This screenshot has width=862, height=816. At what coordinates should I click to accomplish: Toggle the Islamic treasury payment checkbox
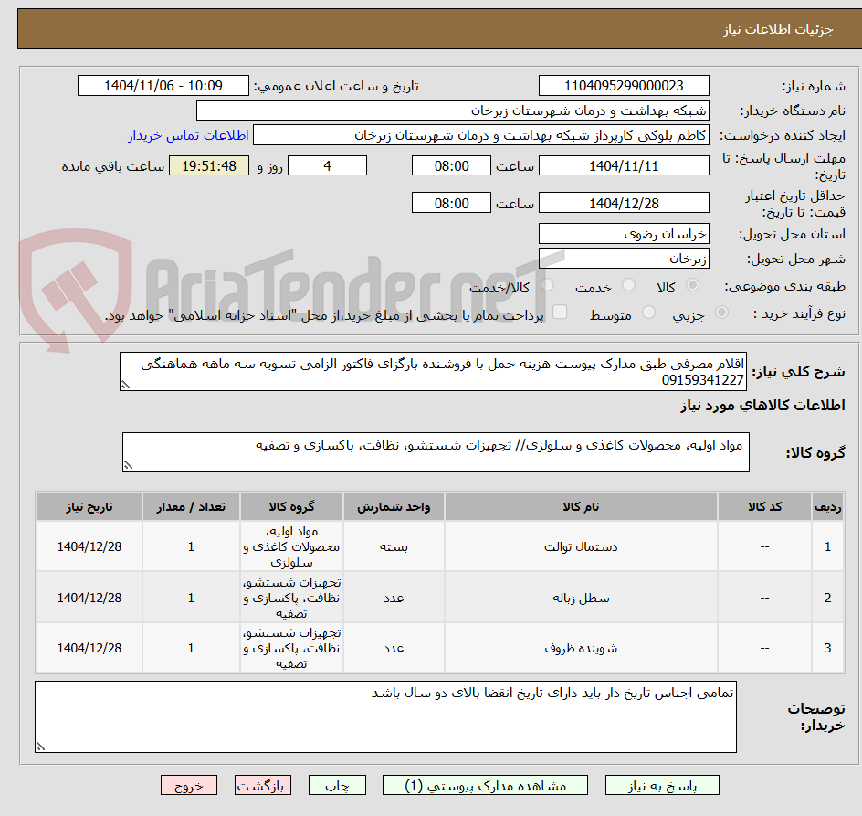pyautogui.click(x=560, y=312)
